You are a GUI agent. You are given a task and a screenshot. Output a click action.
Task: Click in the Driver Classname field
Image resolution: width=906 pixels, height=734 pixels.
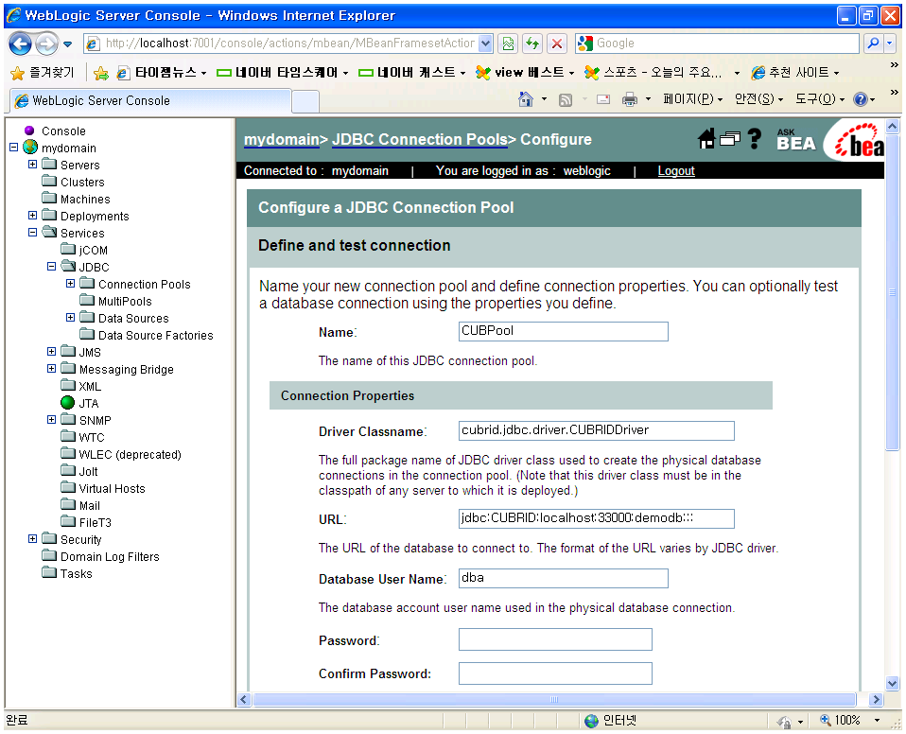[x=597, y=430]
